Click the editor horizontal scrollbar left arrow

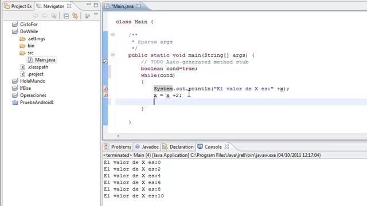pyautogui.click(x=118, y=136)
